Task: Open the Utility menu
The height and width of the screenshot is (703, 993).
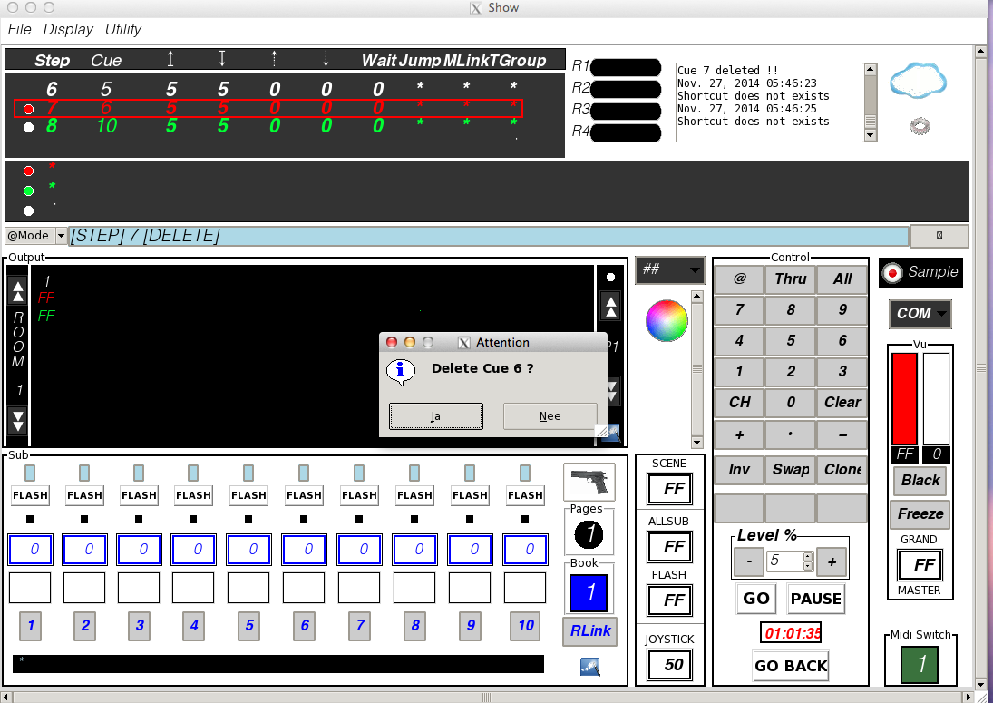Action: coord(123,29)
